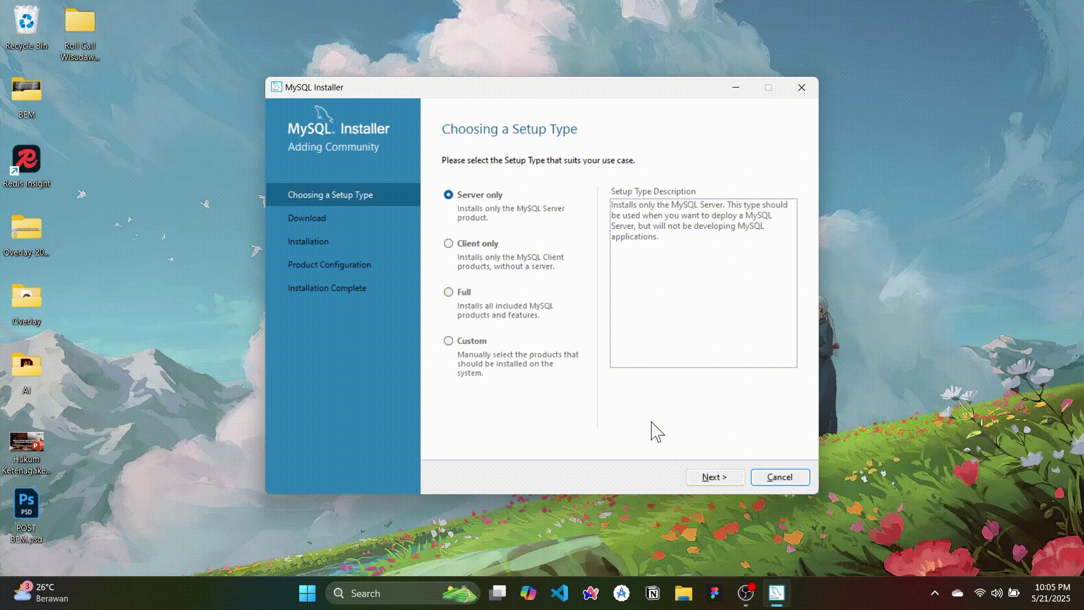The height and width of the screenshot is (610, 1084).
Task: Click the battery icon in tray
Action: pyautogui.click(x=1014, y=593)
